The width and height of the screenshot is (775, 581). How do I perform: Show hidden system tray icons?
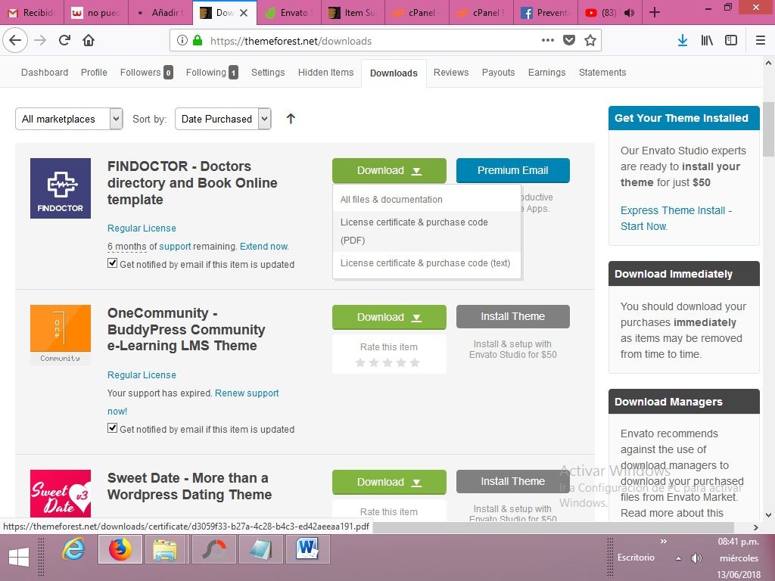click(679, 558)
